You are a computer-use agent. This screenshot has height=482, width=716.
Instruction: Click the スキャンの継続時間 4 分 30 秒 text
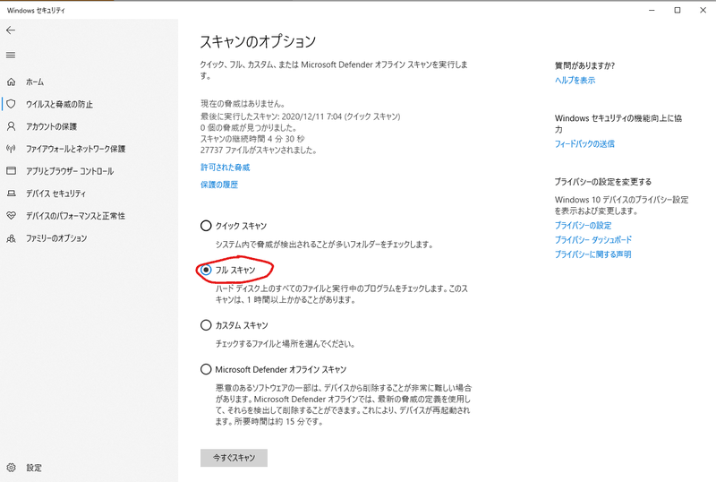click(252, 139)
